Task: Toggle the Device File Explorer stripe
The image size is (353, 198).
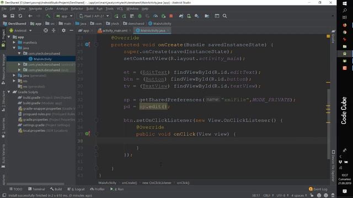Action: 333,166
